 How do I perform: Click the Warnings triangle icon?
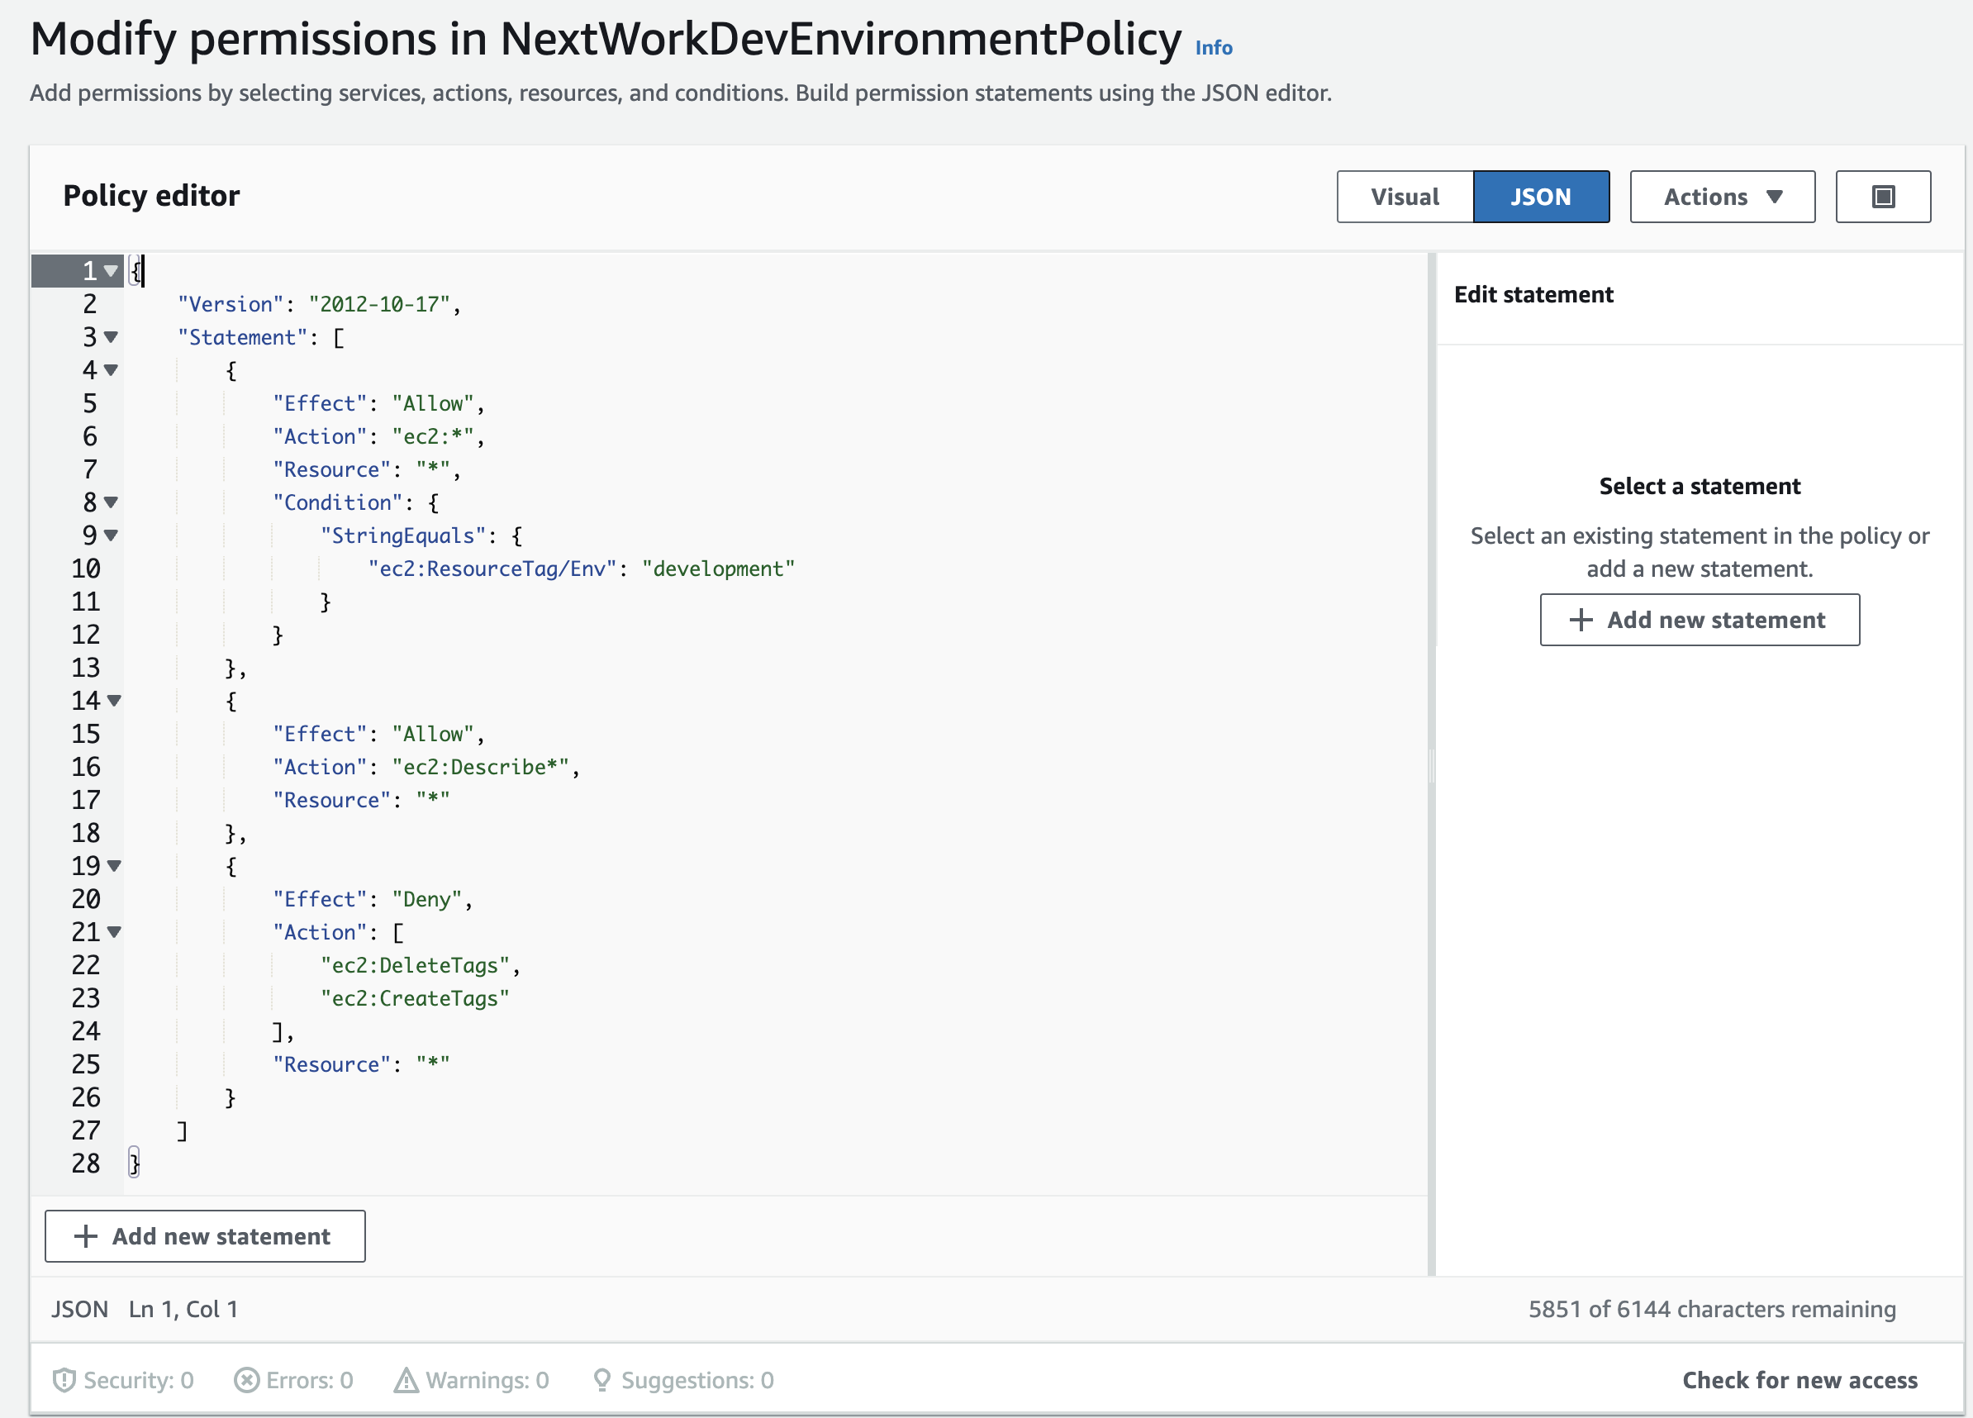406,1380
